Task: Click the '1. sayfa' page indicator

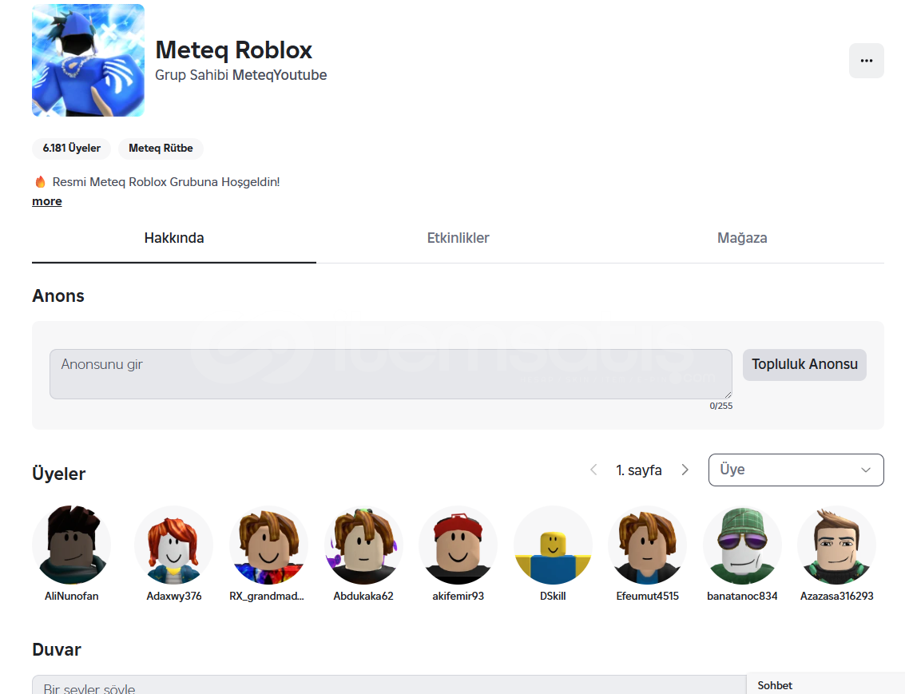Action: click(x=639, y=470)
